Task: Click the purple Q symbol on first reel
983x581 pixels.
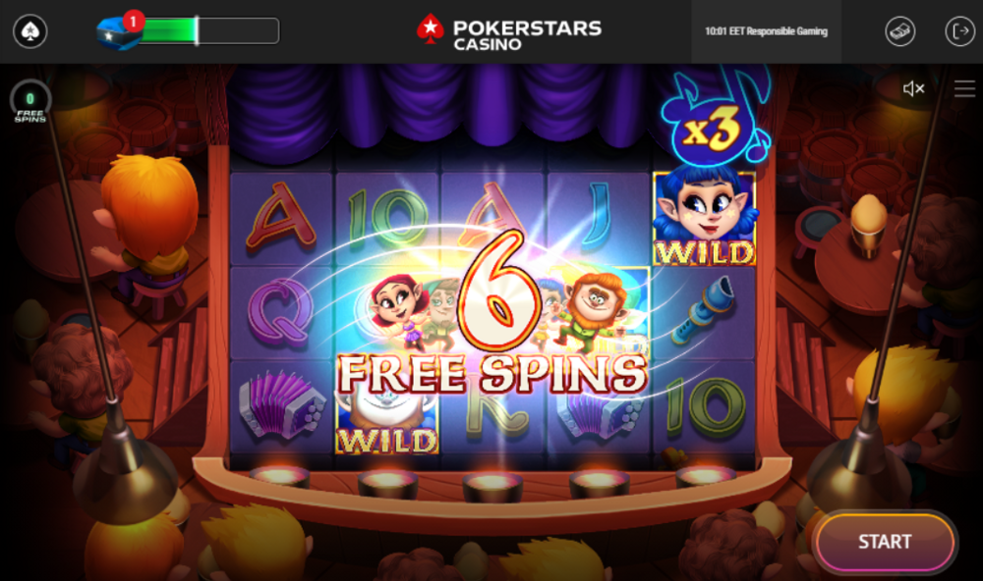Action: (x=280, y=312)
